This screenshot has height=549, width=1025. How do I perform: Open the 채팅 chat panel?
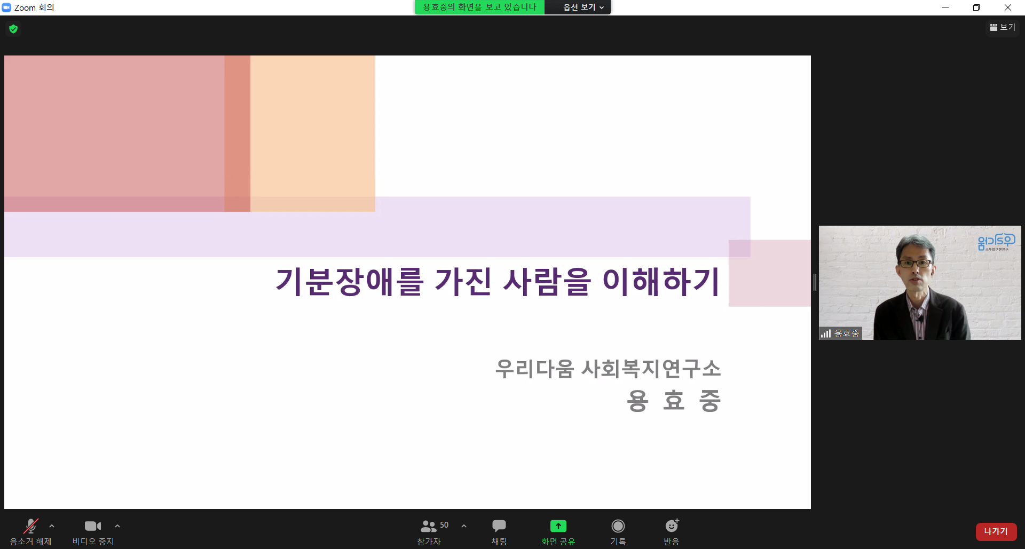click(499, 532)
